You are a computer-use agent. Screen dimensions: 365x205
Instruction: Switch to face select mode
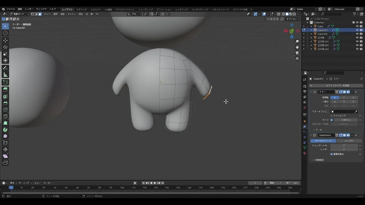(40, 14)
